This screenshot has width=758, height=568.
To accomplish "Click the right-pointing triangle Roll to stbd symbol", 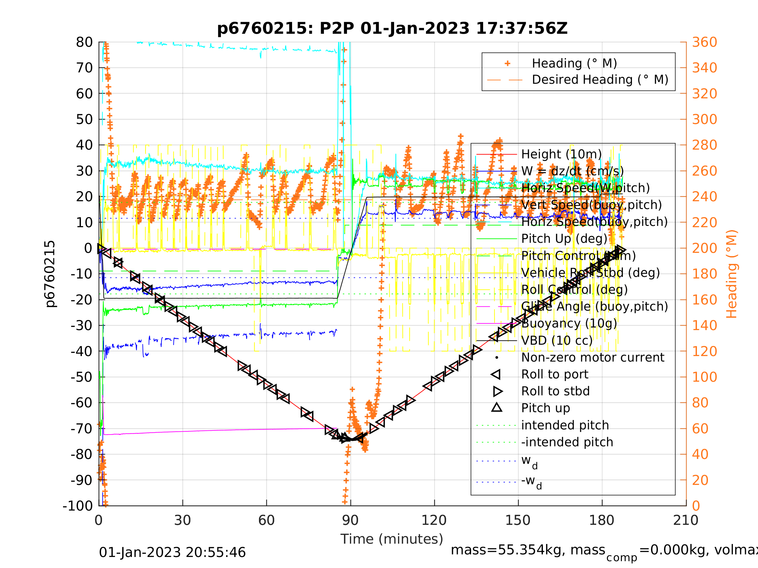I will [498, 391].
